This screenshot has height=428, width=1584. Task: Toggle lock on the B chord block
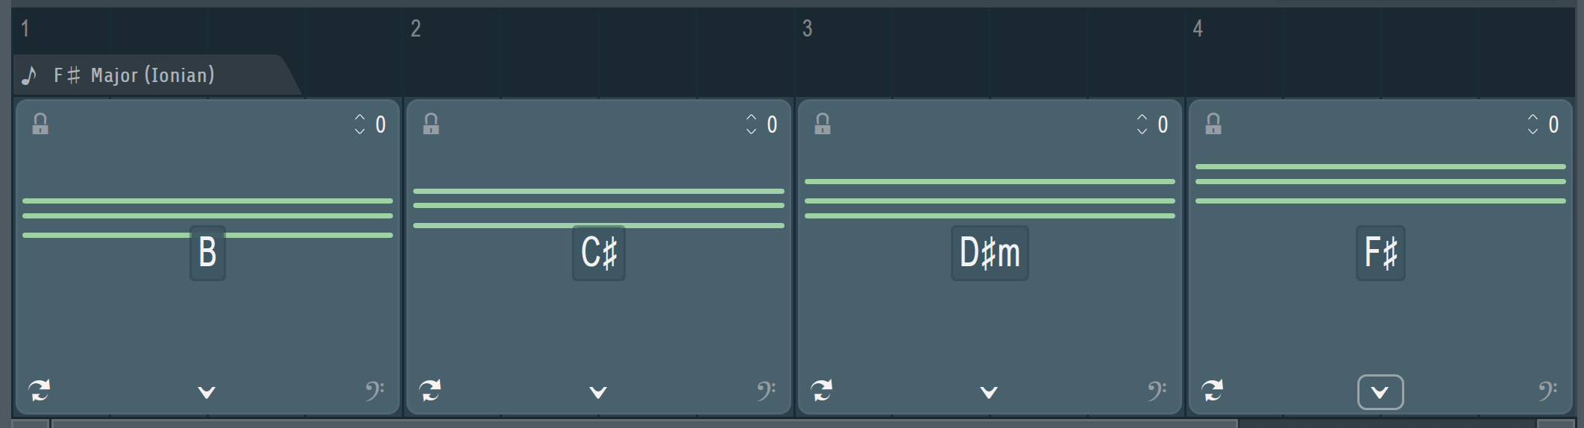pyautogui.click(x=40, y=124)
